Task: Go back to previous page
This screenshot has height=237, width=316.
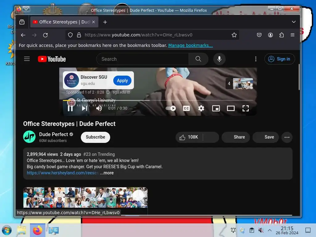Action: 23,35
